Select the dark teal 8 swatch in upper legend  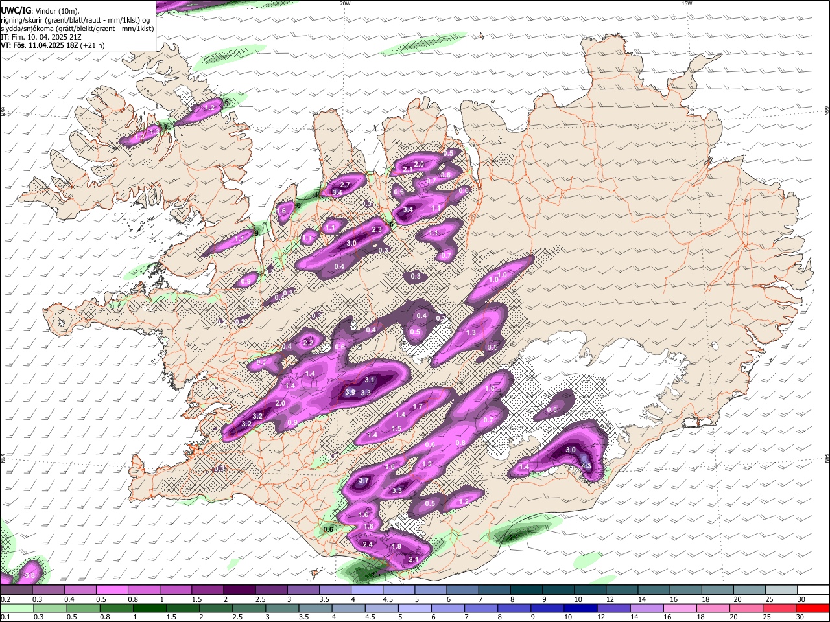527,590
